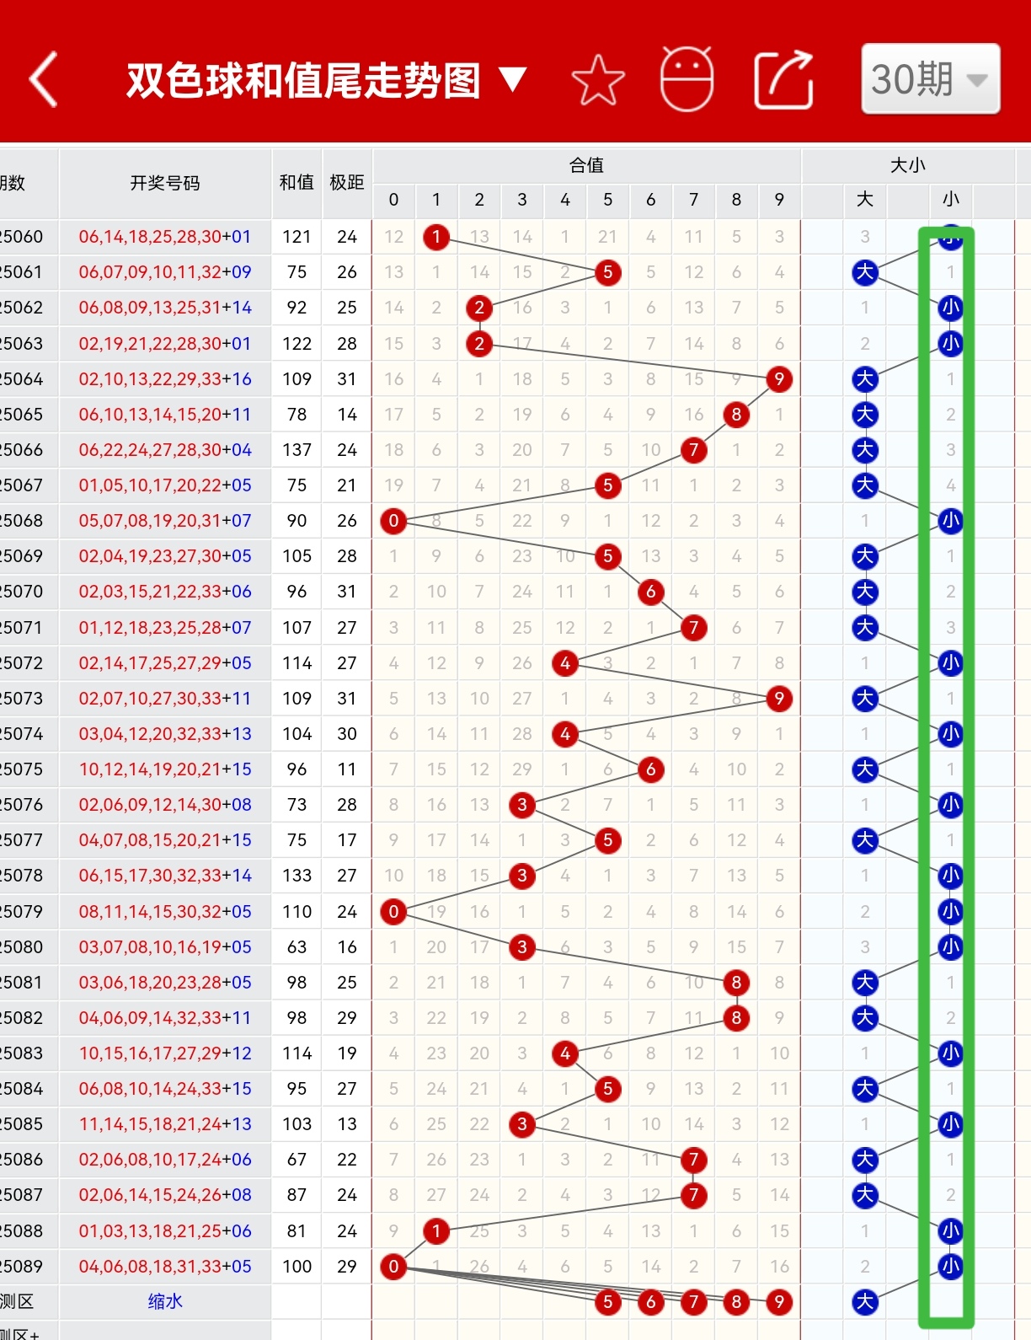The image size is (1031, 1340).
Task: Click the numbers 04,06,09,14,32,33+11
Action: pos(165,1018)
